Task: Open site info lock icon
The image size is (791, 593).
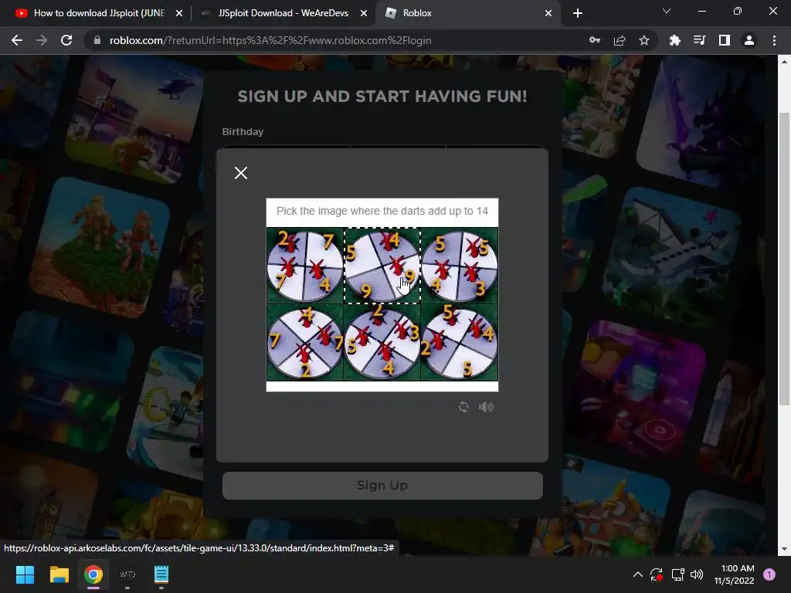Action: [97, 40]
